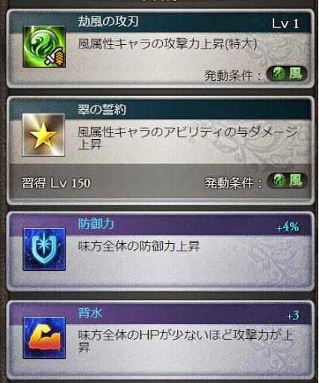Click the 味方全体の防御力上昇 description
The image size is (319, 383).
click(139, 246)
